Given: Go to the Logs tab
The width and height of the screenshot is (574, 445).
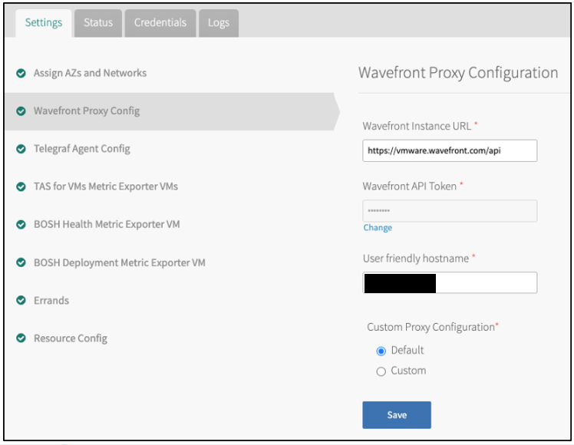Looking at the screenshot, I should [219, 23].
